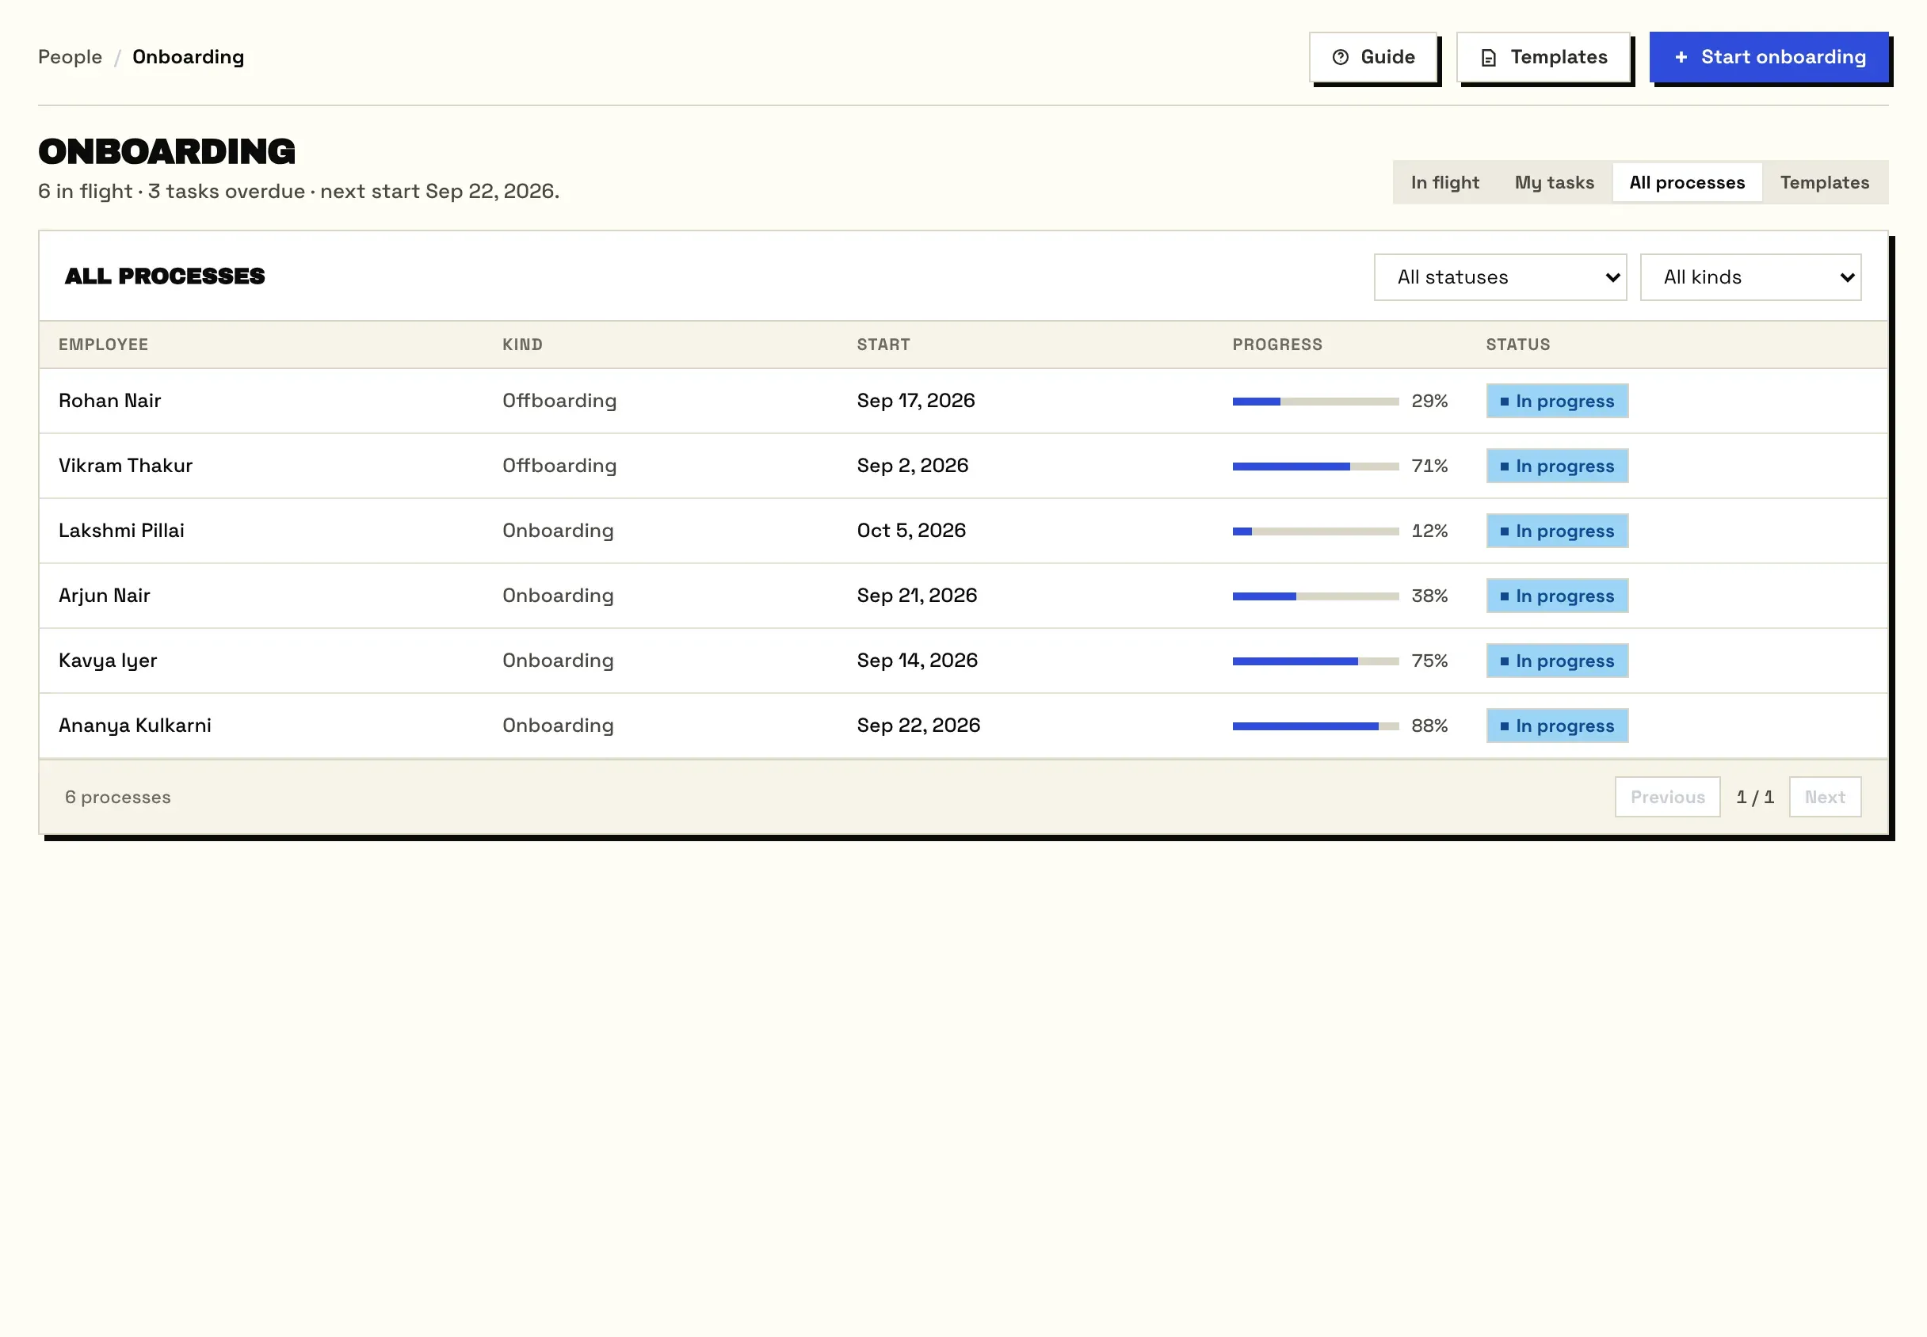1927x1337 pixels.
Task: Open the Templates tab in the view switcher
Action: tap(1825, 183)
